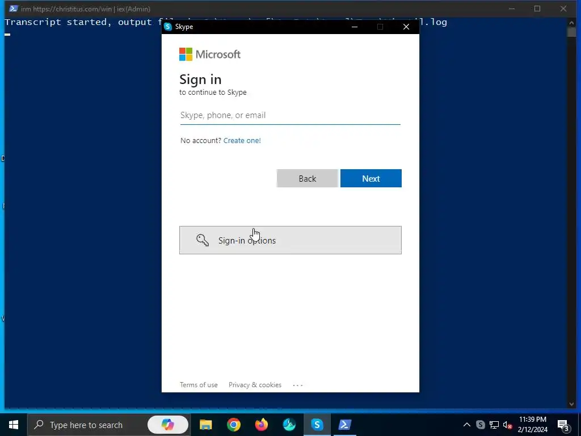This screenshot has width=581, height=436.
Task: Open File Explorer from the taskbar
Action: pyautogui.click(x=205, y=425)
